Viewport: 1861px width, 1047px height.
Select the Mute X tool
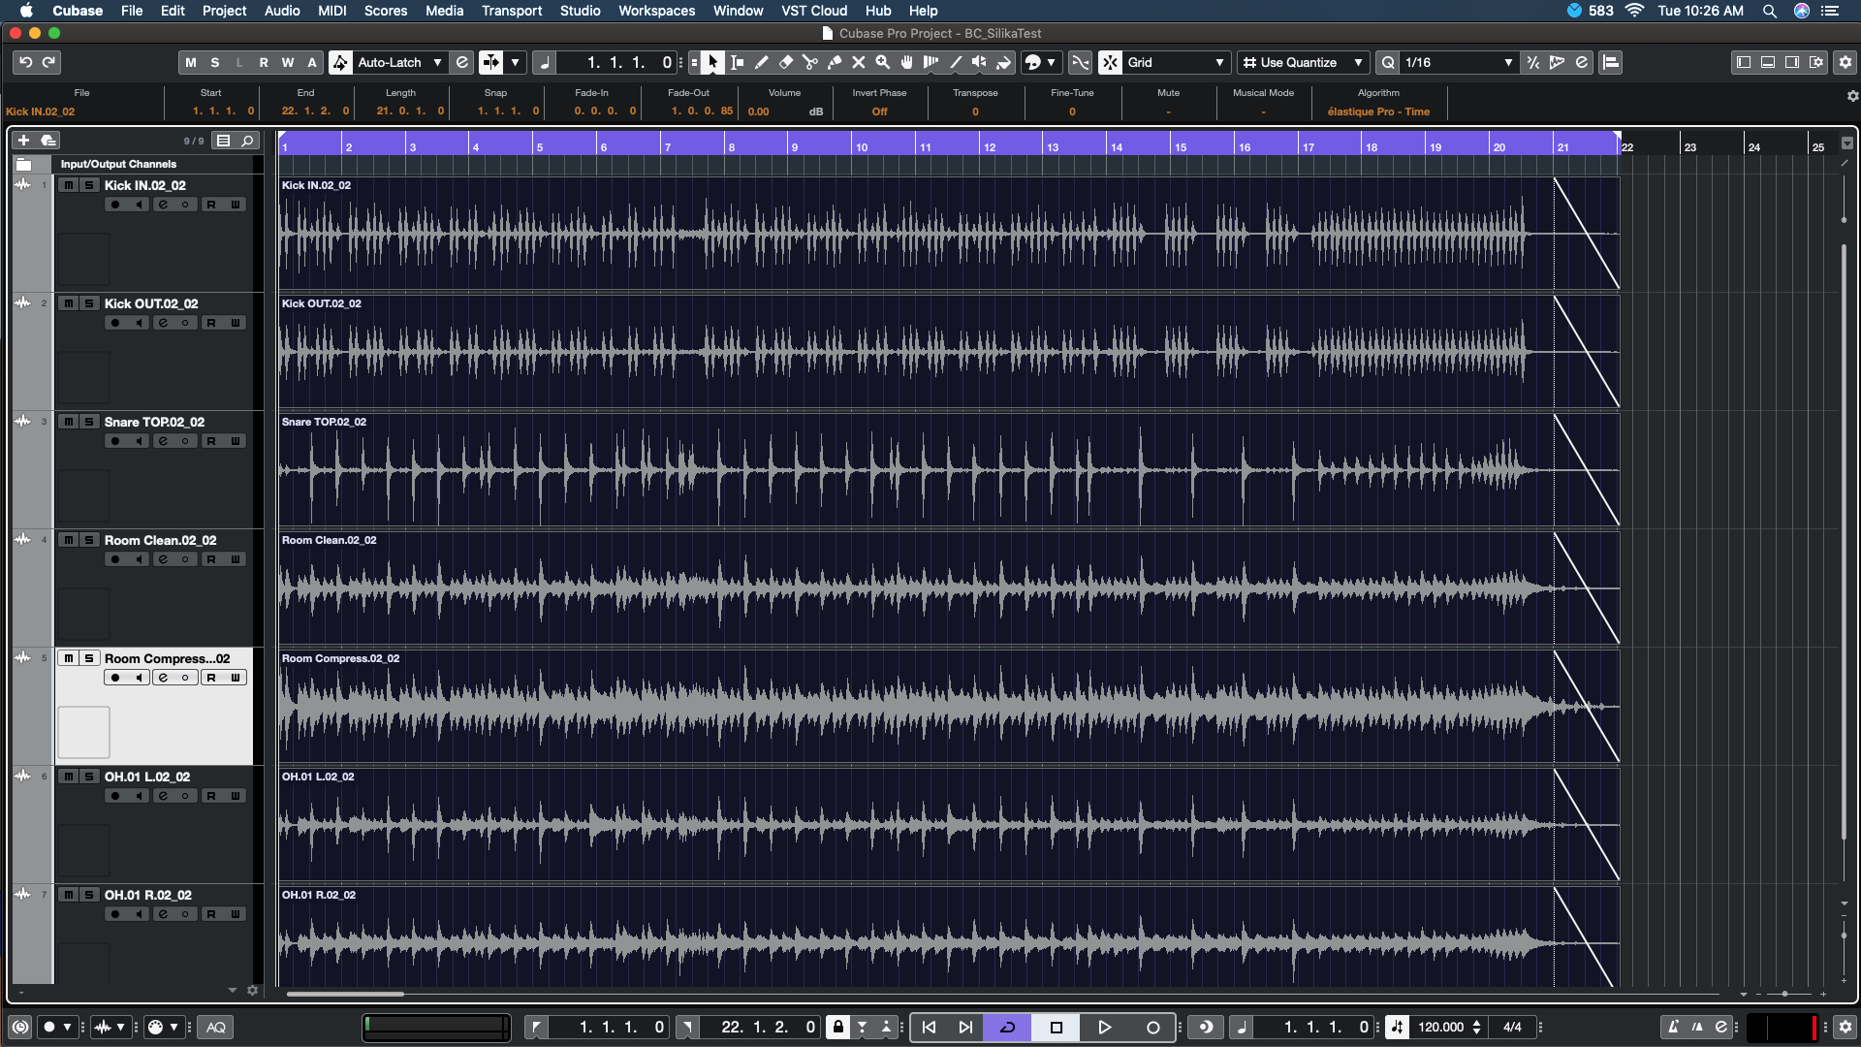click(858, 62)
